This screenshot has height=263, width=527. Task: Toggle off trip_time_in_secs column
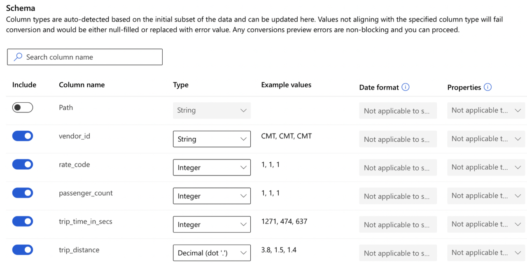point(23,221)
